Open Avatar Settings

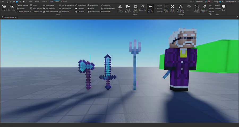click(x=65, y=9)
